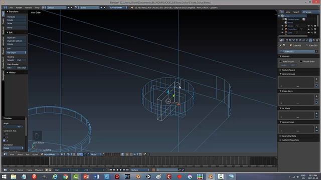Click the timeline Start frame field
The width and height of the screenshot is (321, 180).
pyautogui.click(x=62, y=170)
